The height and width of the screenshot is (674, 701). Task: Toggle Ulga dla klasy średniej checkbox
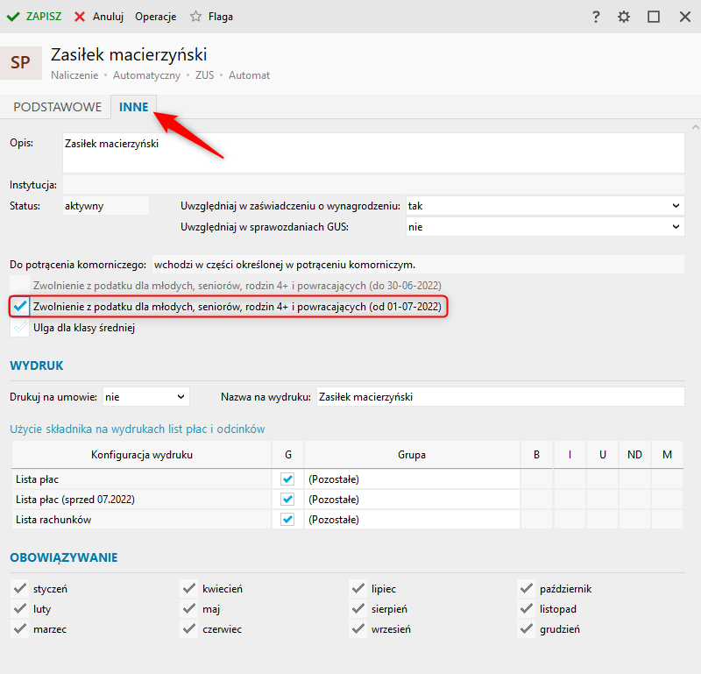(x=20, y=328)
